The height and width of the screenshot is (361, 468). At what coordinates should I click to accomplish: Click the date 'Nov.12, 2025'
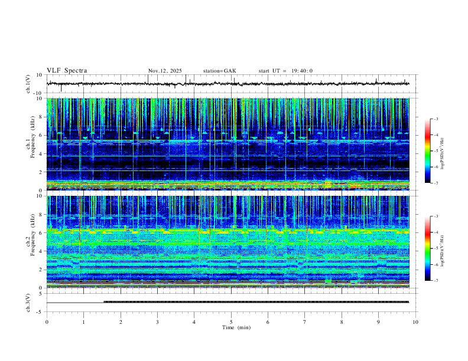tap(165, 71)
